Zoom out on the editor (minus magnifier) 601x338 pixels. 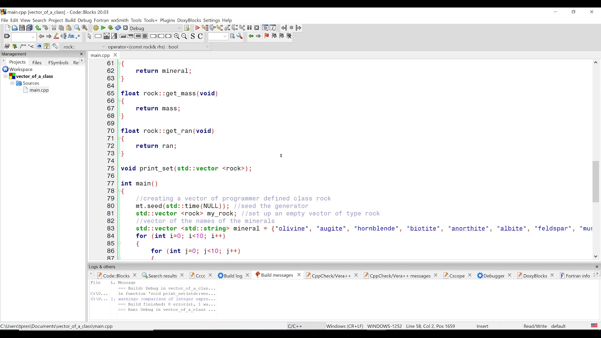point(184,36)
